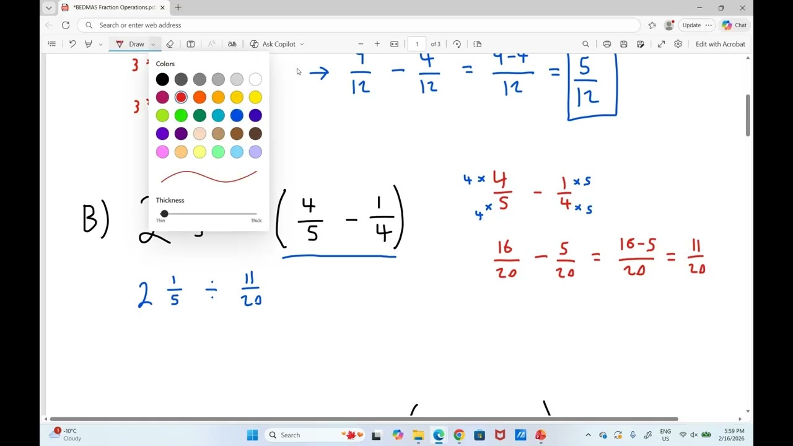Zoom out the PDF page
The width and height of the screenshot is (793, 446).
361,44
